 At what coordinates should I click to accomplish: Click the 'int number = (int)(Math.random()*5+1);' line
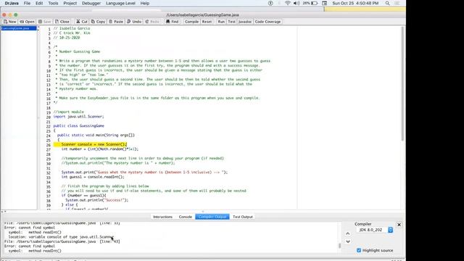click(x=100, y=149)
